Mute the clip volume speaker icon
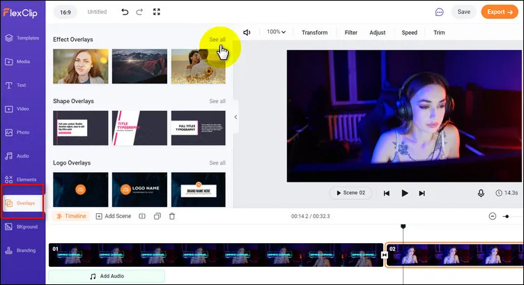 [247, 33]
